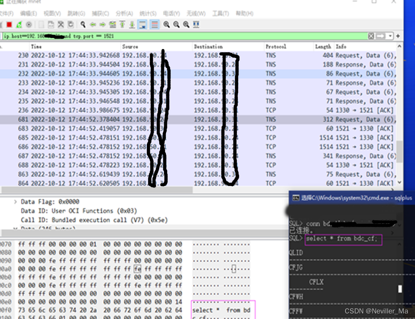Open the 统计(S) menu
Image resolution: width=415 pixels, height=319 pixels.
coord(148,13)
